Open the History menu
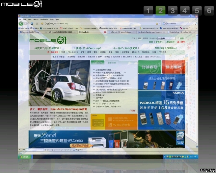 click(36, 20)
